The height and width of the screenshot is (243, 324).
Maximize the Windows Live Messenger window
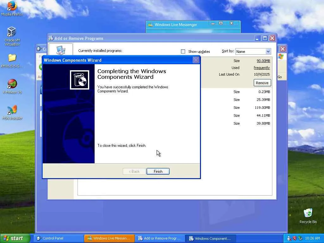pyautogui.click(x=221, y=23)
